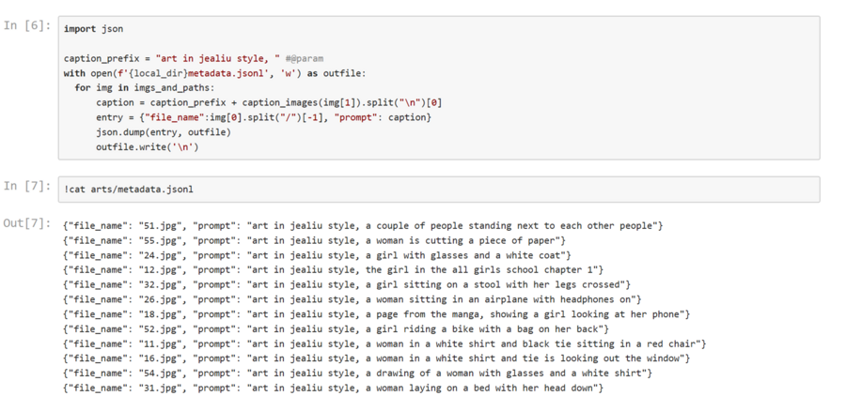Click the output line about the manga page
The height and width of the screenshot is (396, 846).
coord(376,313)
